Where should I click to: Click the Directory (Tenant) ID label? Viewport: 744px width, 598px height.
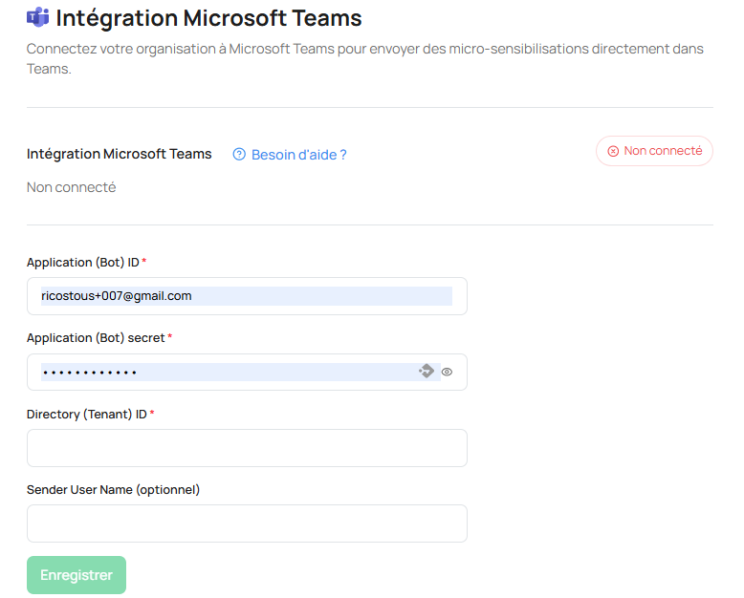coord(87,415)
